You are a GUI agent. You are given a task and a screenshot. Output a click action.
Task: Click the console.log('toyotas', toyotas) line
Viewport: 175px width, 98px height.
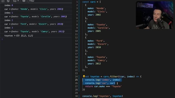click(103, 96)
